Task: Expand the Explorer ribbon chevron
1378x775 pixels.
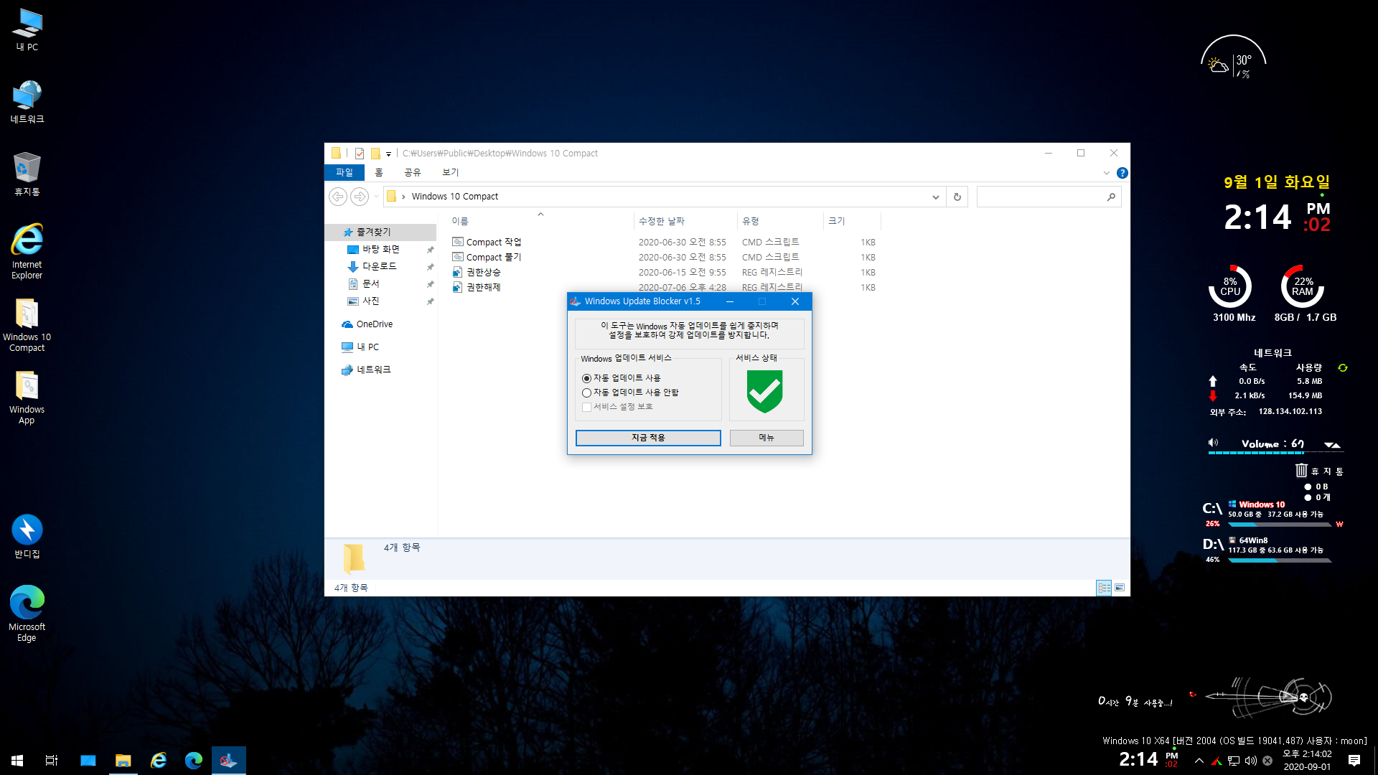Action: pos(1106,173)
